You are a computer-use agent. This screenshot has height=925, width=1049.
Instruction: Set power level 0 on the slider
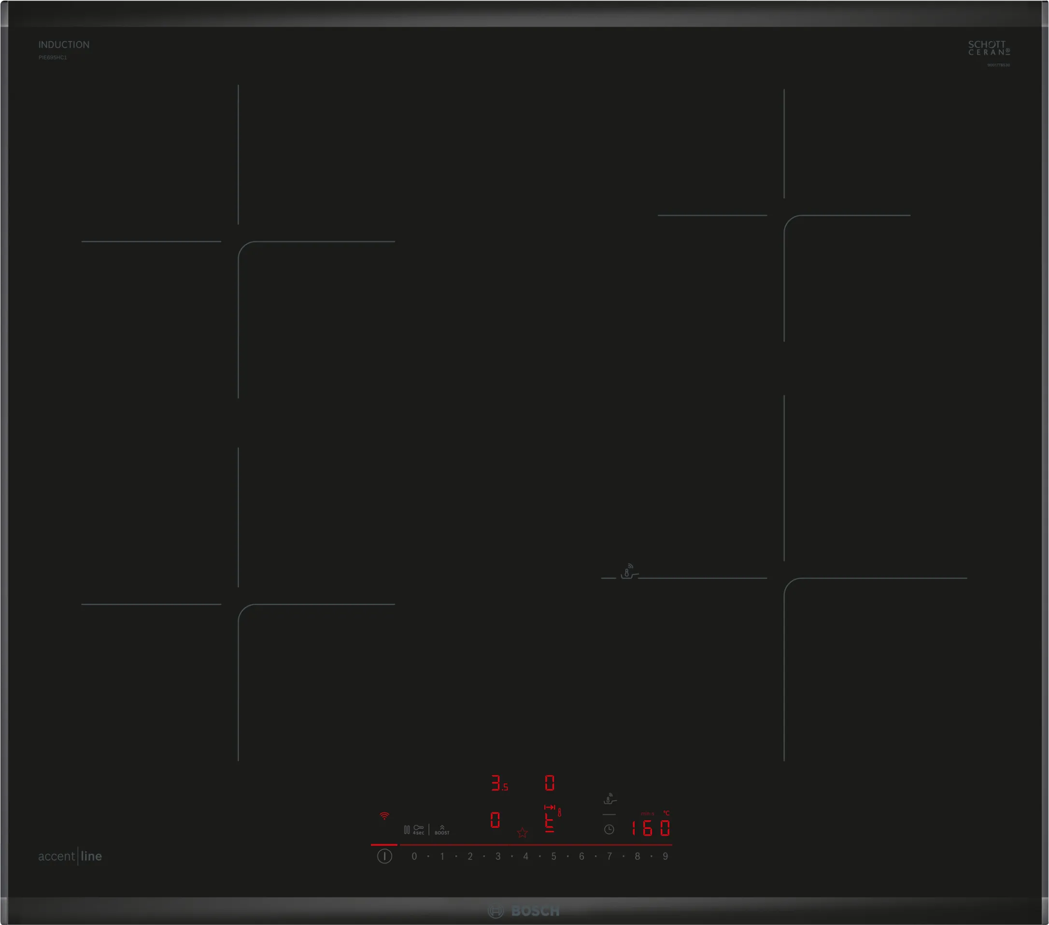[x=414, y=856]
